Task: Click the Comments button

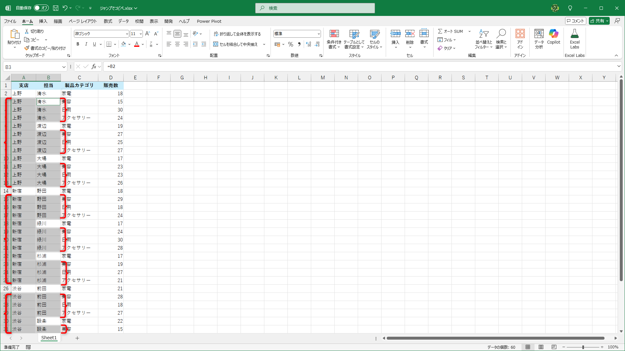Action: point(576,21)
